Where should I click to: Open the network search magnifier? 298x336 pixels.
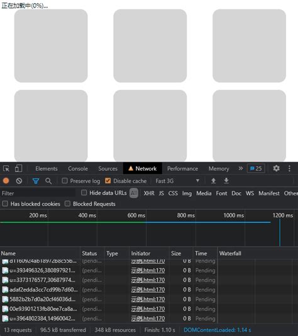tap(48, 181)
